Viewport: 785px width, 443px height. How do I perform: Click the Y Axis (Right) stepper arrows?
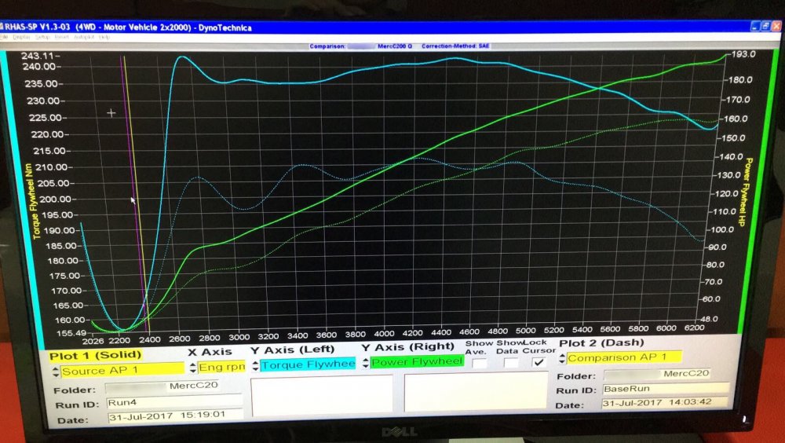[x=366, y=363]
